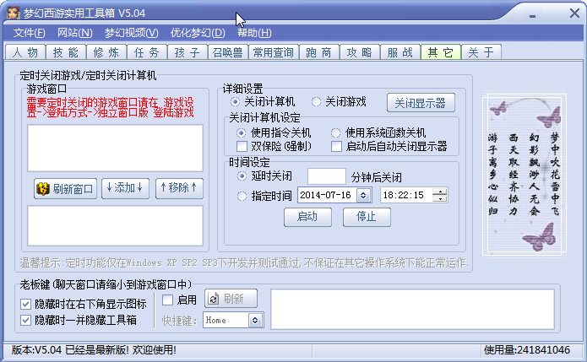Click the time spinner arrows beside 18:22:15
This screenshot has width=587, height=362.
tap(439, 195)
